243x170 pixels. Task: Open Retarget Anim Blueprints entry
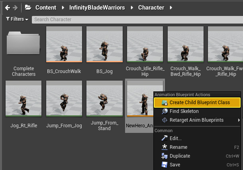coord(197,120)
